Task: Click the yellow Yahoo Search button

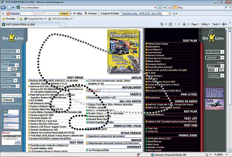Action: (x=64, y=13)
